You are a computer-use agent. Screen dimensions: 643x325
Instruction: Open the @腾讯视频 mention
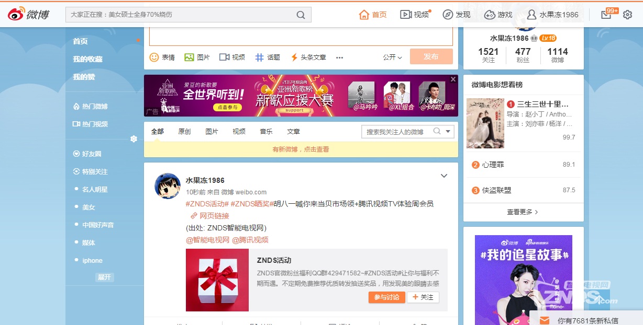(250, 240)
